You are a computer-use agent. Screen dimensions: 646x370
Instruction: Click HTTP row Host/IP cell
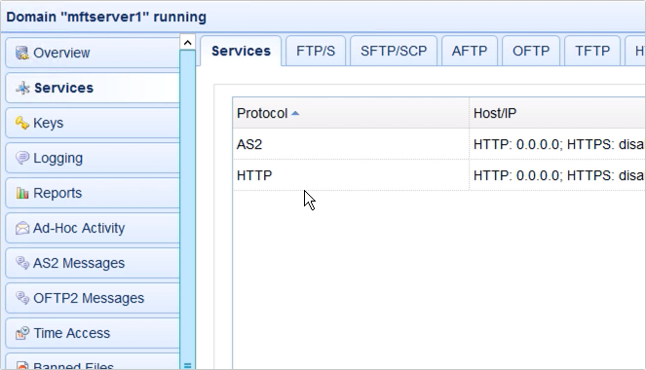pos(557,175)
